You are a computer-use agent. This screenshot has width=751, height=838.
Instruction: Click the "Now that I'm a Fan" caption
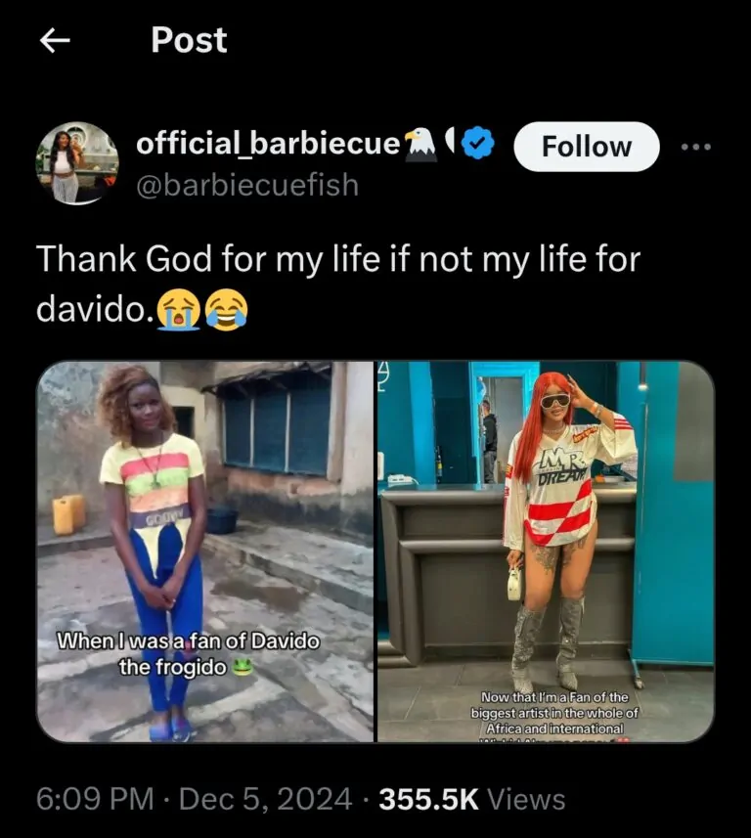552,712
